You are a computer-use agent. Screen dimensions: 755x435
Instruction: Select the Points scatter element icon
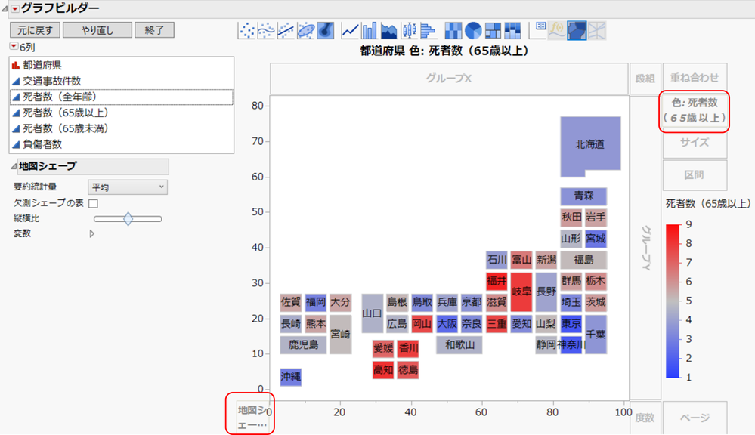tap(247, 31)
